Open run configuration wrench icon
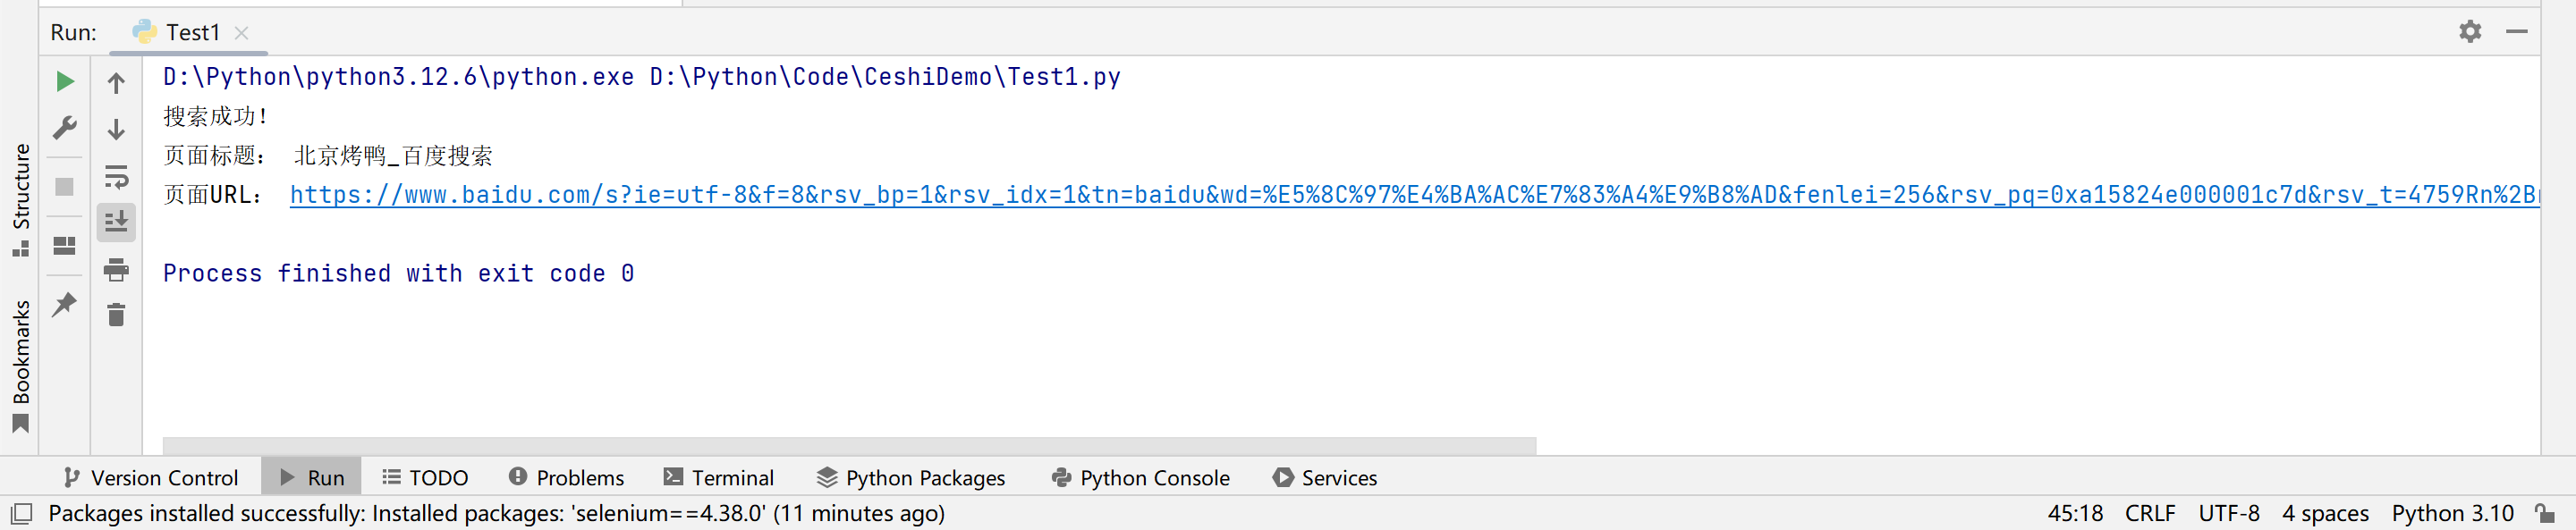This screenshot has width=2576, height=530. 65,128
